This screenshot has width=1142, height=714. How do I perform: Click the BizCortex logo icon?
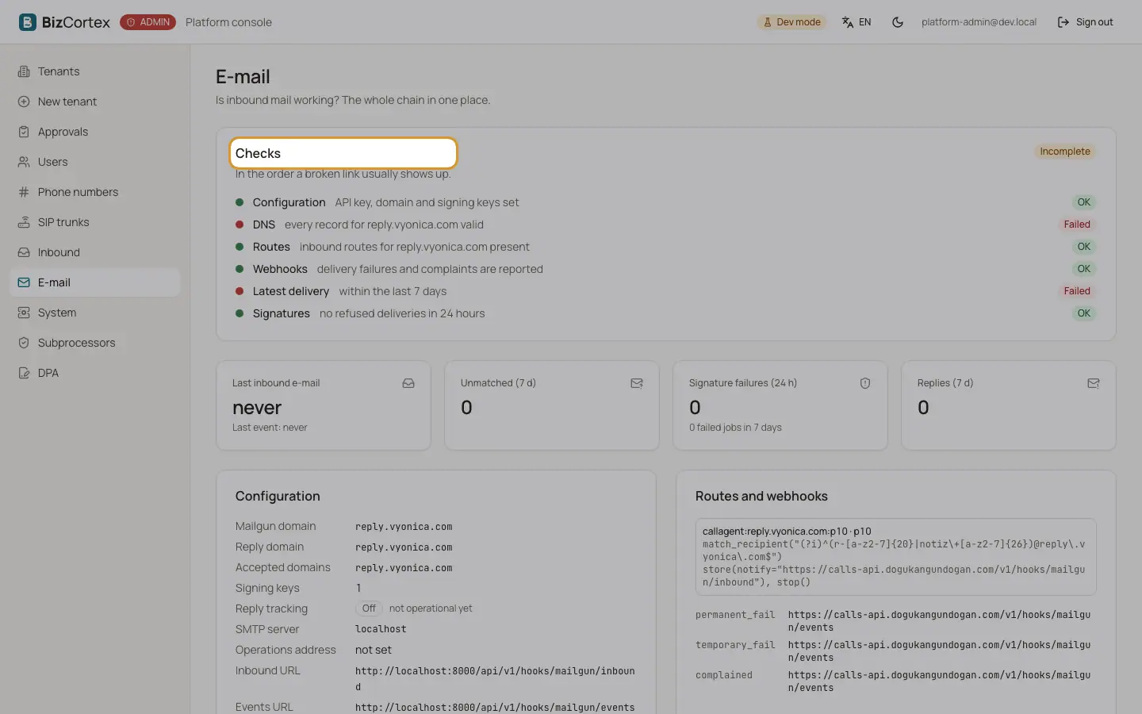pyautogui.click(x=28, y=22)
